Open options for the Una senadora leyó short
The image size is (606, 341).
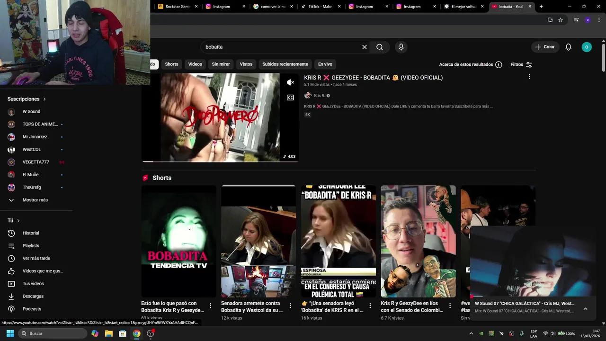(x=370, y=306)
